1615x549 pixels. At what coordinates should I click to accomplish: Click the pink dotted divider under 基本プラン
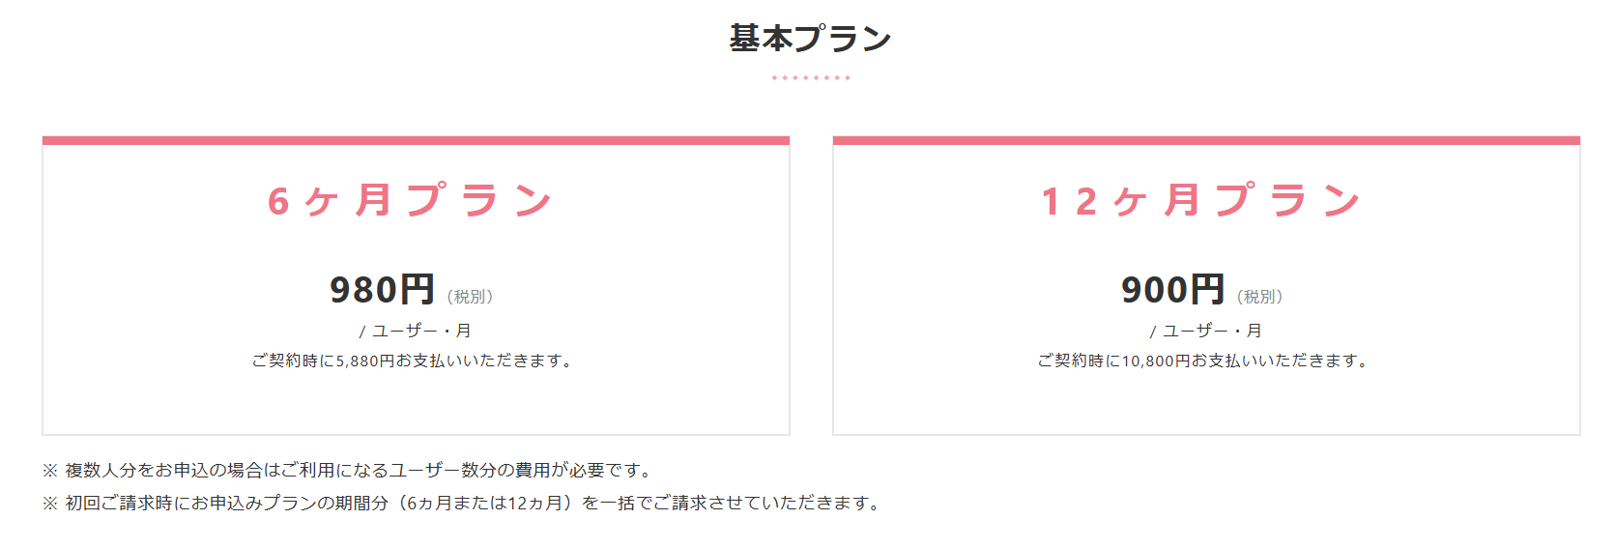(x=810, y=77)
